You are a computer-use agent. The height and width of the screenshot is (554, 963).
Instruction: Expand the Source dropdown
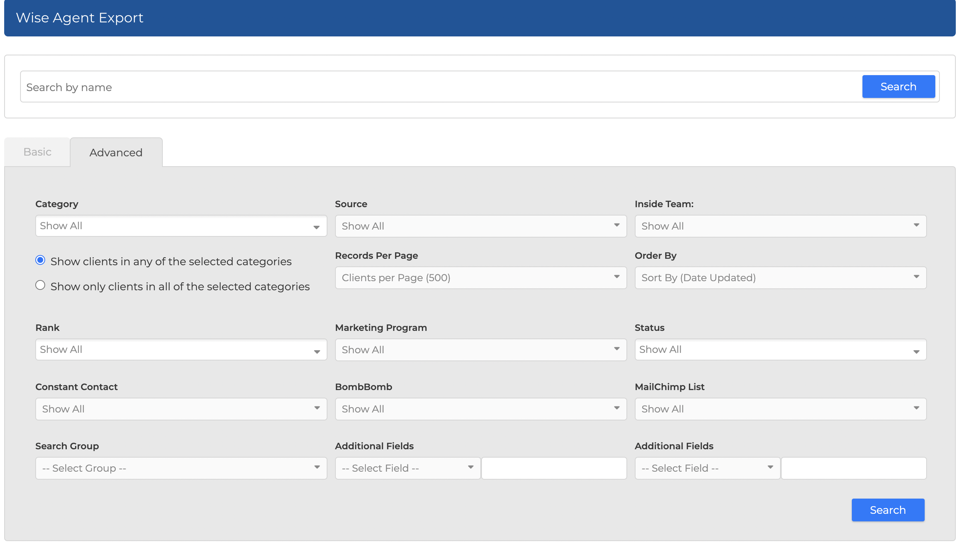pyautogui.click(x=480, y=226)
